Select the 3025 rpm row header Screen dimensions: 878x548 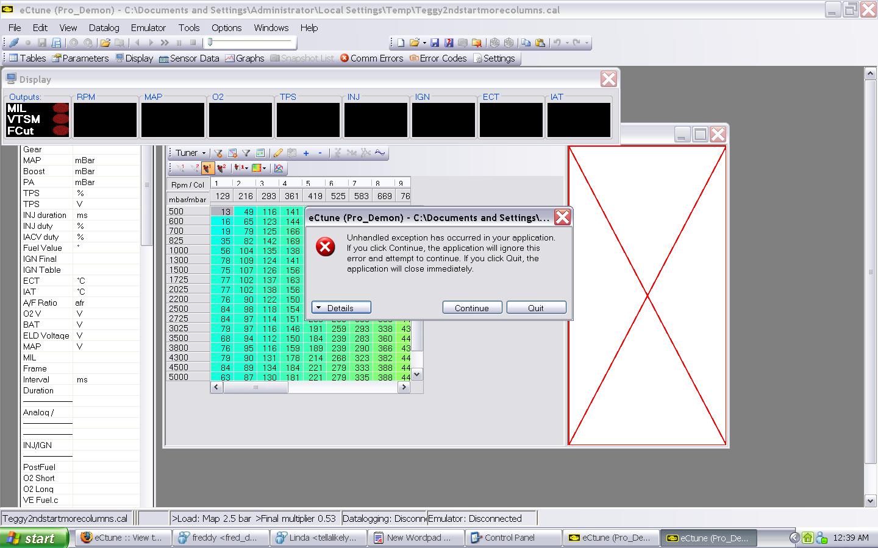pyautogui.click(x=188, y=328)
